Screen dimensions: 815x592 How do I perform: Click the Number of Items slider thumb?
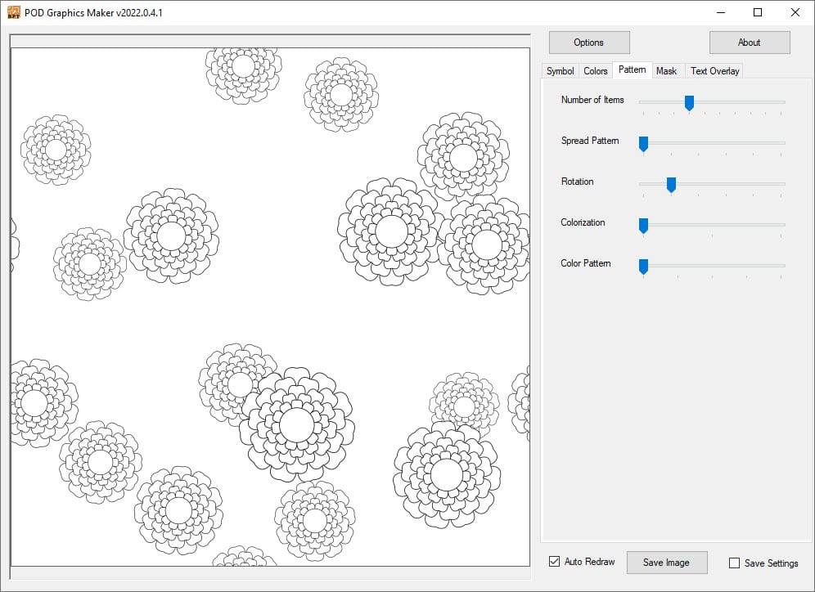689,102
